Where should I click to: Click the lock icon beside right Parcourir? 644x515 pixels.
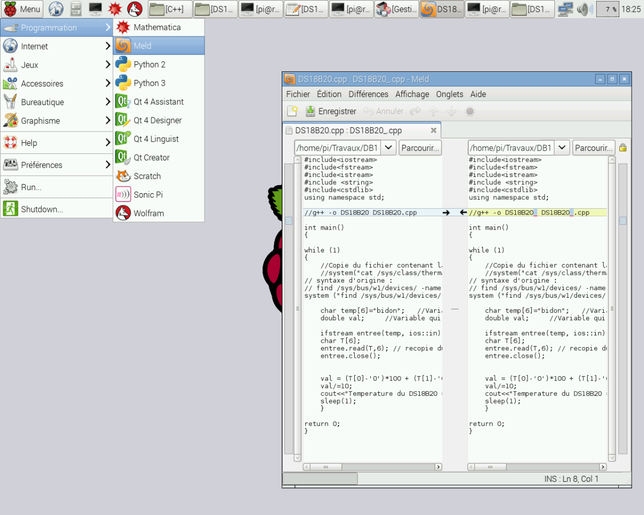tap(623, 148)
